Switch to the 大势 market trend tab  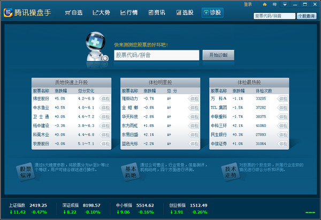click(x=101, y=13)
